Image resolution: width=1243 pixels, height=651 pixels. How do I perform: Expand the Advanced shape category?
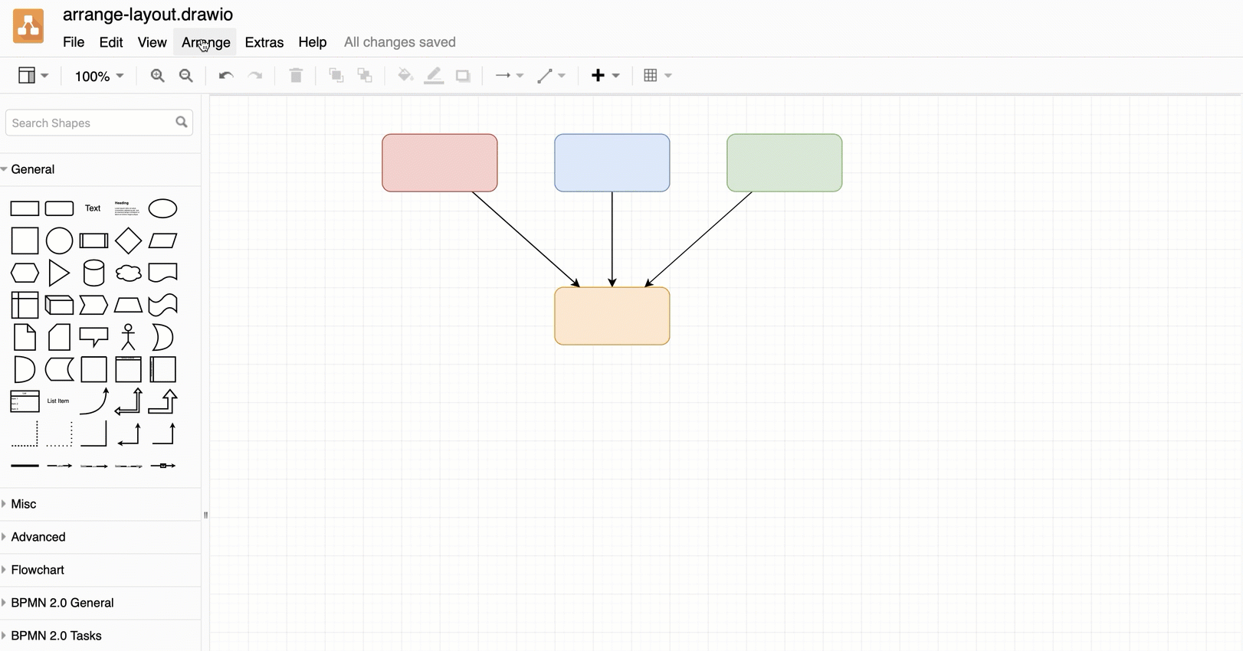38,537
